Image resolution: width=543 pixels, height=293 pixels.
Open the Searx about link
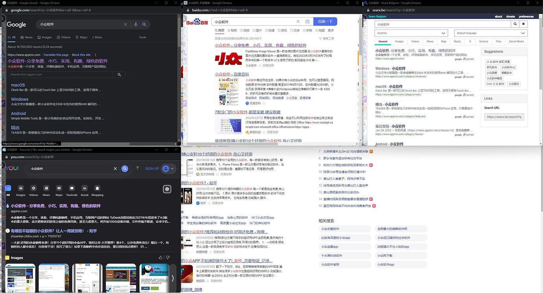coord(499,16)
